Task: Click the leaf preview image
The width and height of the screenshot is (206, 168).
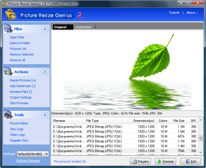Action: [127, 70]
